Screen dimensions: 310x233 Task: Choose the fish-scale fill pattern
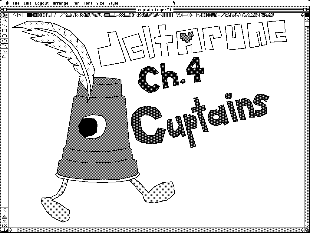point(63,15)
